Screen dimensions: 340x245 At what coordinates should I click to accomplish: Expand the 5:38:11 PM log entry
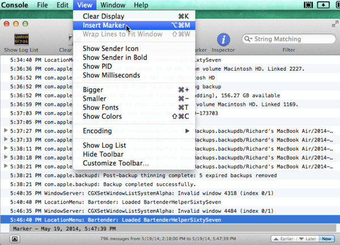click(6, 148)
